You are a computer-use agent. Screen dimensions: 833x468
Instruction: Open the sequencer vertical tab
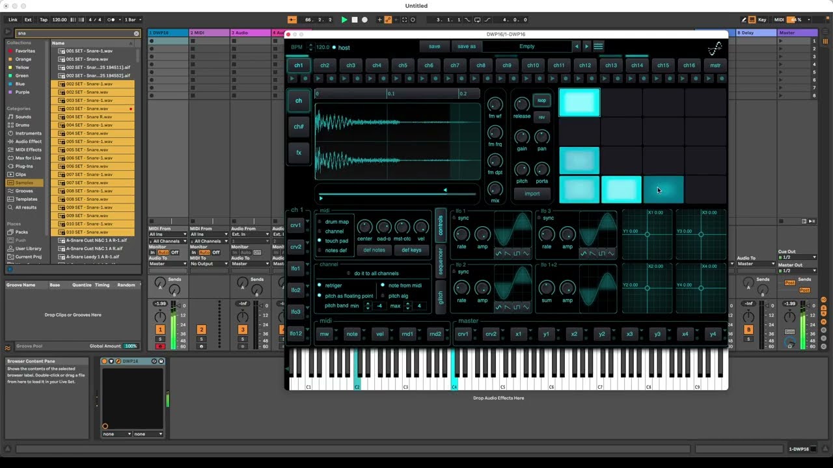pyautogui.click(x=441, y=260)
